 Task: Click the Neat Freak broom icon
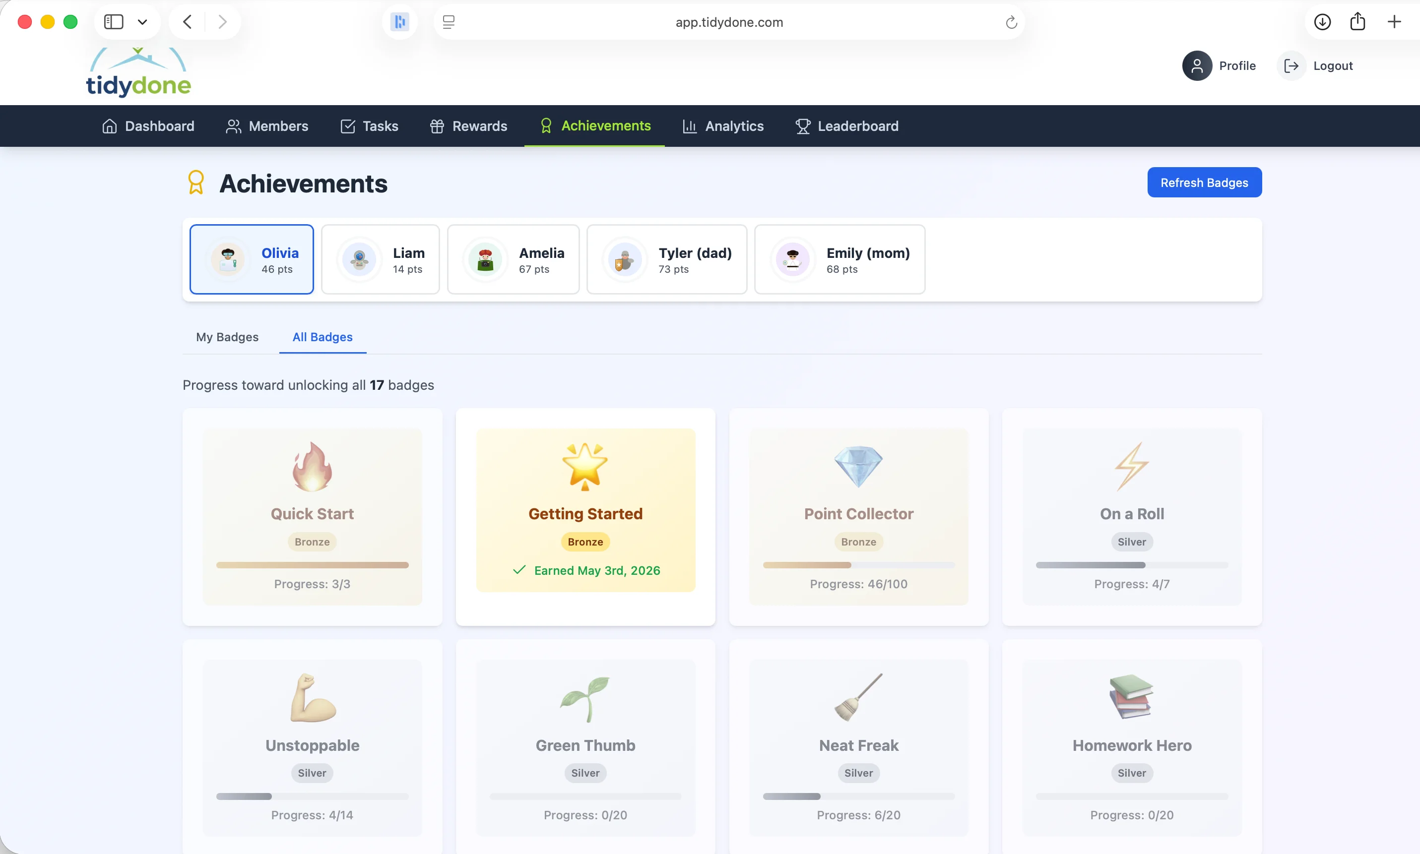(x=858, y=697)
